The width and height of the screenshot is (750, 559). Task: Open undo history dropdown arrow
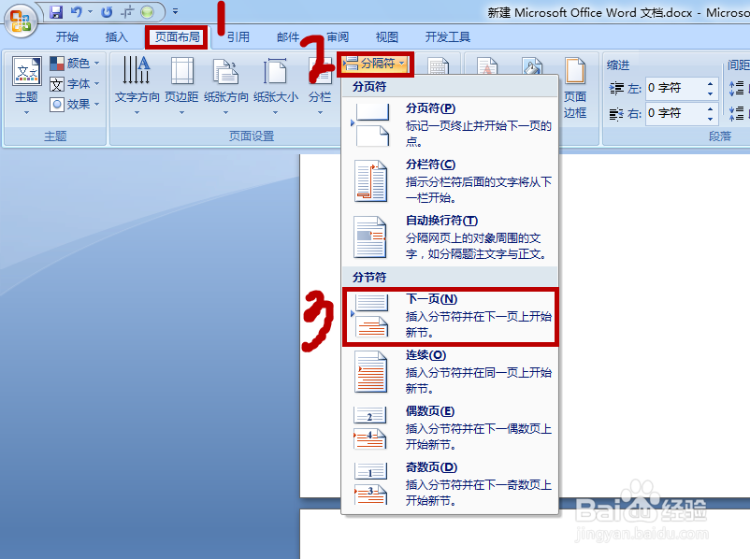pyautogui.click(x=90, y=12)
